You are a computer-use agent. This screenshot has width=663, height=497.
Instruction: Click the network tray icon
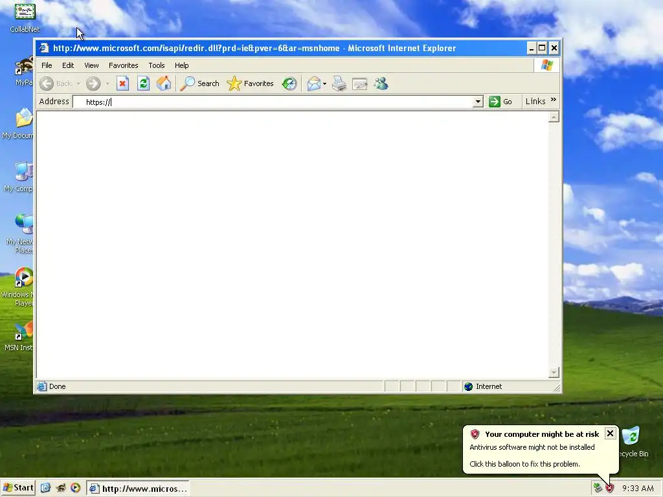598,488
